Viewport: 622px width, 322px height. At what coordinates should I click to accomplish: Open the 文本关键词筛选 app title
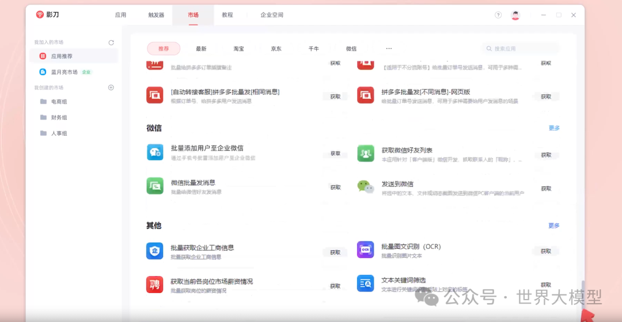[x=404, y=280]
